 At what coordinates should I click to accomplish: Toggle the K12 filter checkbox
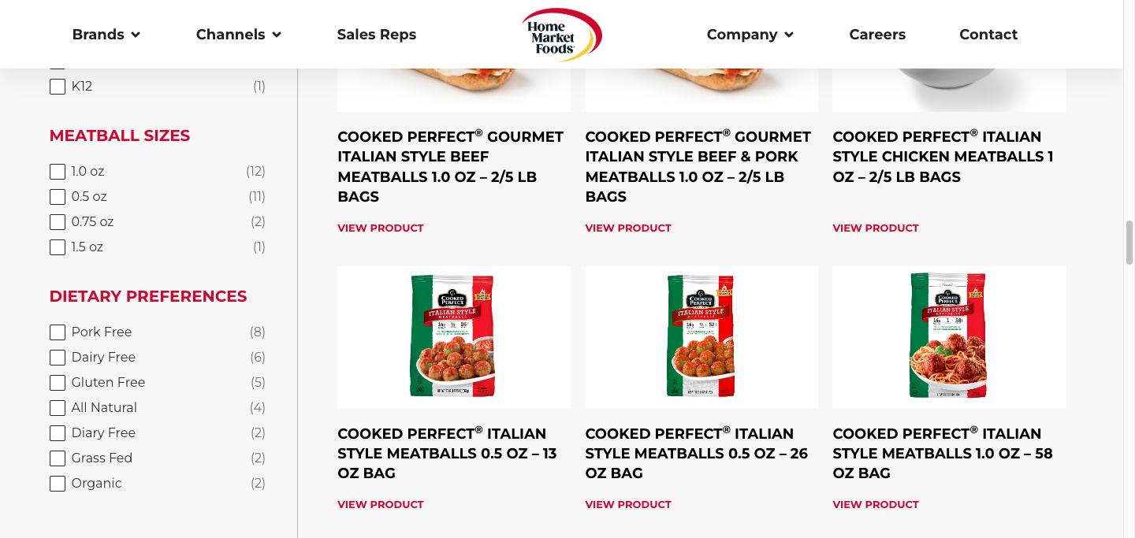[58, 87]
